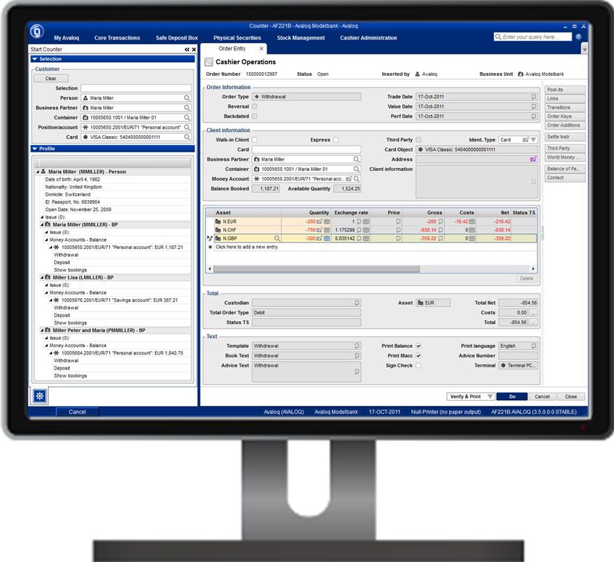Enable the Third Party checkbox
Screen dimensions: 614x562
click(418, 140)
